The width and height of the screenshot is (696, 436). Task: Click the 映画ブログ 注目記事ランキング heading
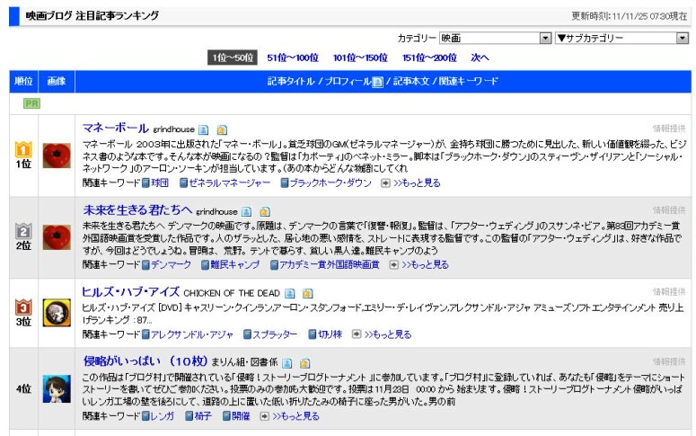[93, 16]
